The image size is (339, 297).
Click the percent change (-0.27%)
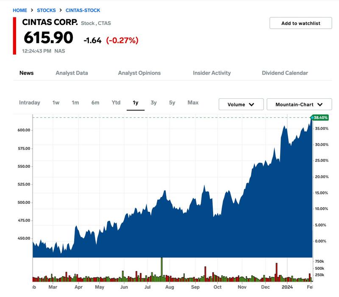pyautogui.click(x=122, y=40)
